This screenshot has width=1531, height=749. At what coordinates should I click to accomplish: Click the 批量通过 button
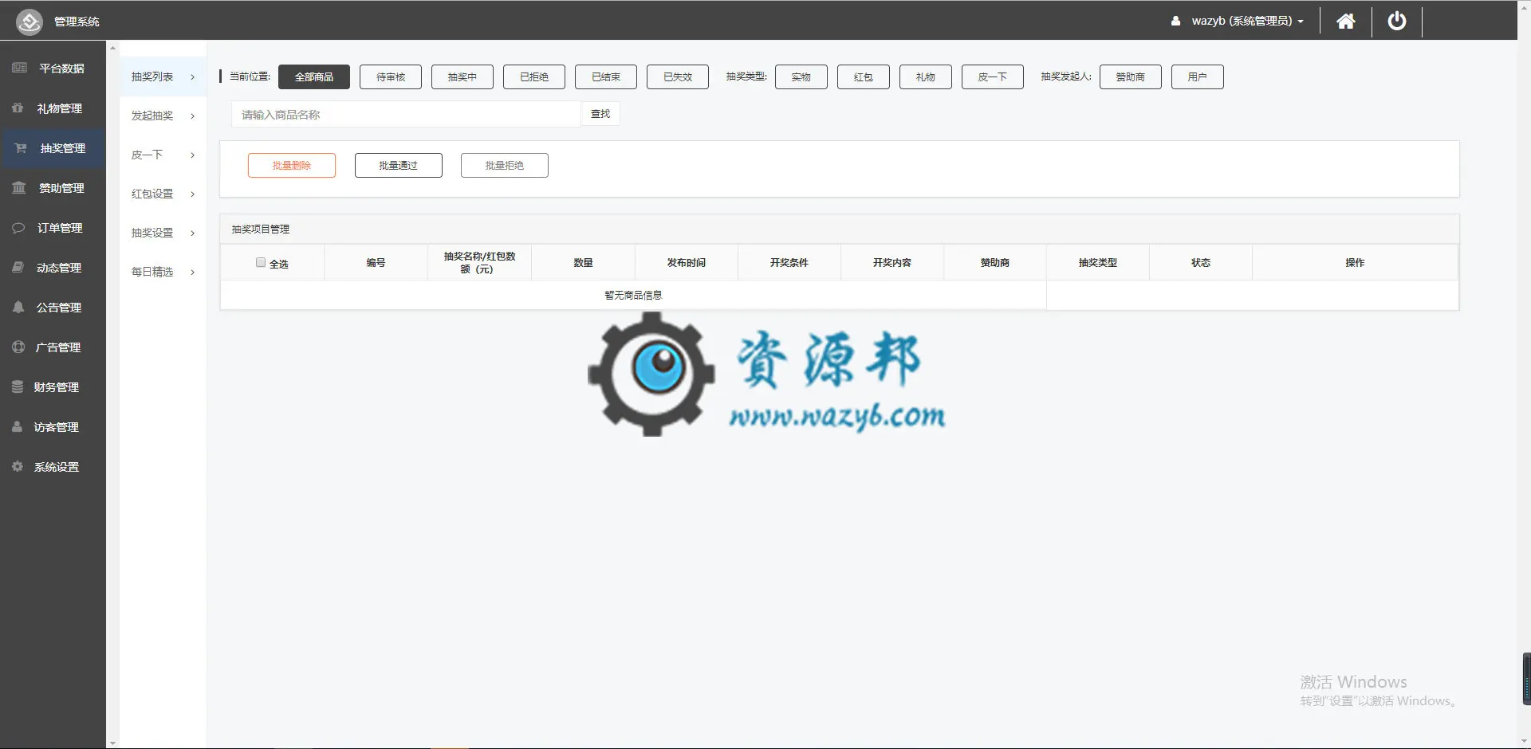pyautogui.click(x=399, y=165)
